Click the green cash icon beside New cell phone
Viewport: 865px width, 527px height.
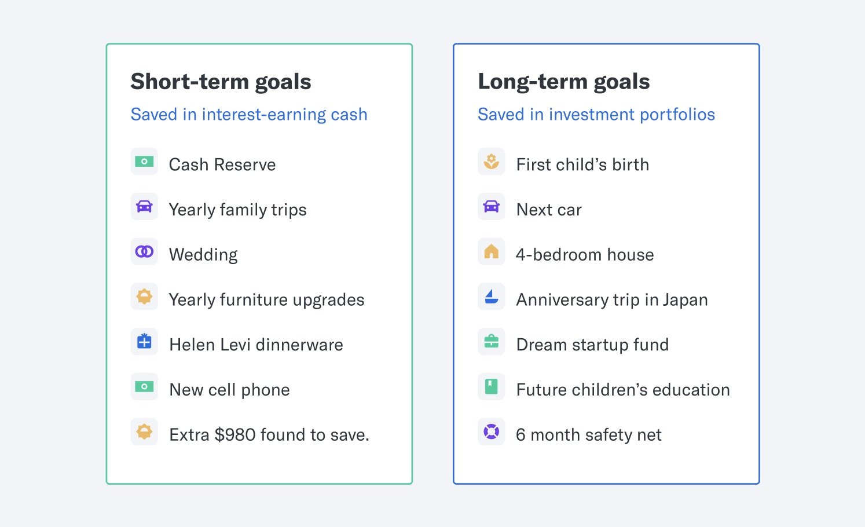pyautogui.click(x=144, y=386)
